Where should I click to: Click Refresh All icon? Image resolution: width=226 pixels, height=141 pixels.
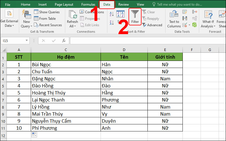[x=73, y=14]
